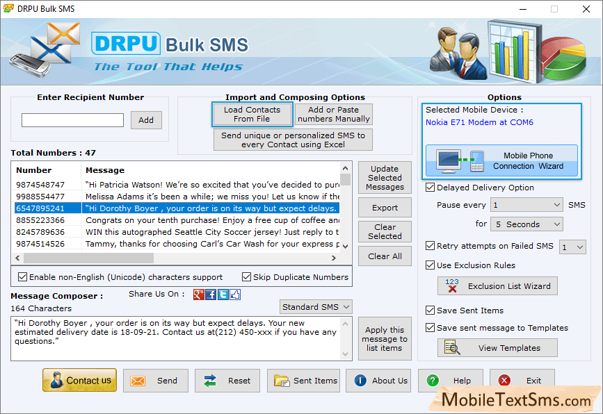Select the row with number 8245789636
603x414 pixels.
177,232
